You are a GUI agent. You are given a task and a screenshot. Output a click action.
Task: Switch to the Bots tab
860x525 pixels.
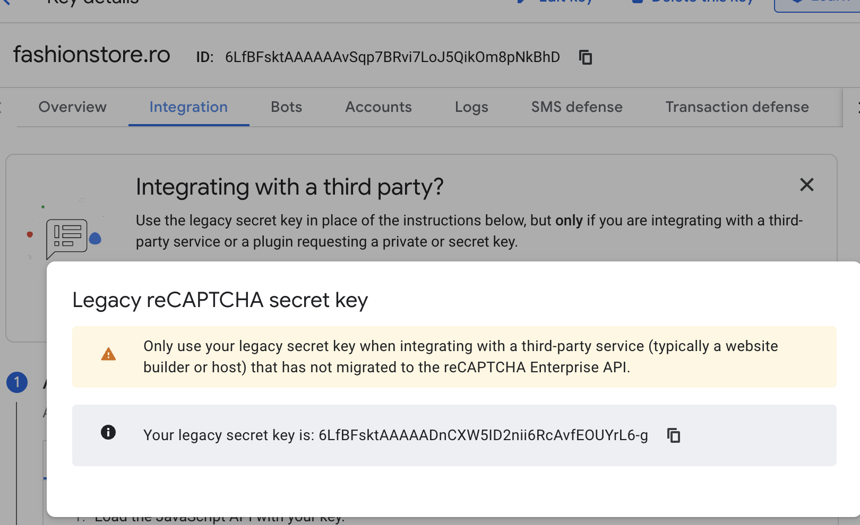[x=287, y=107]
